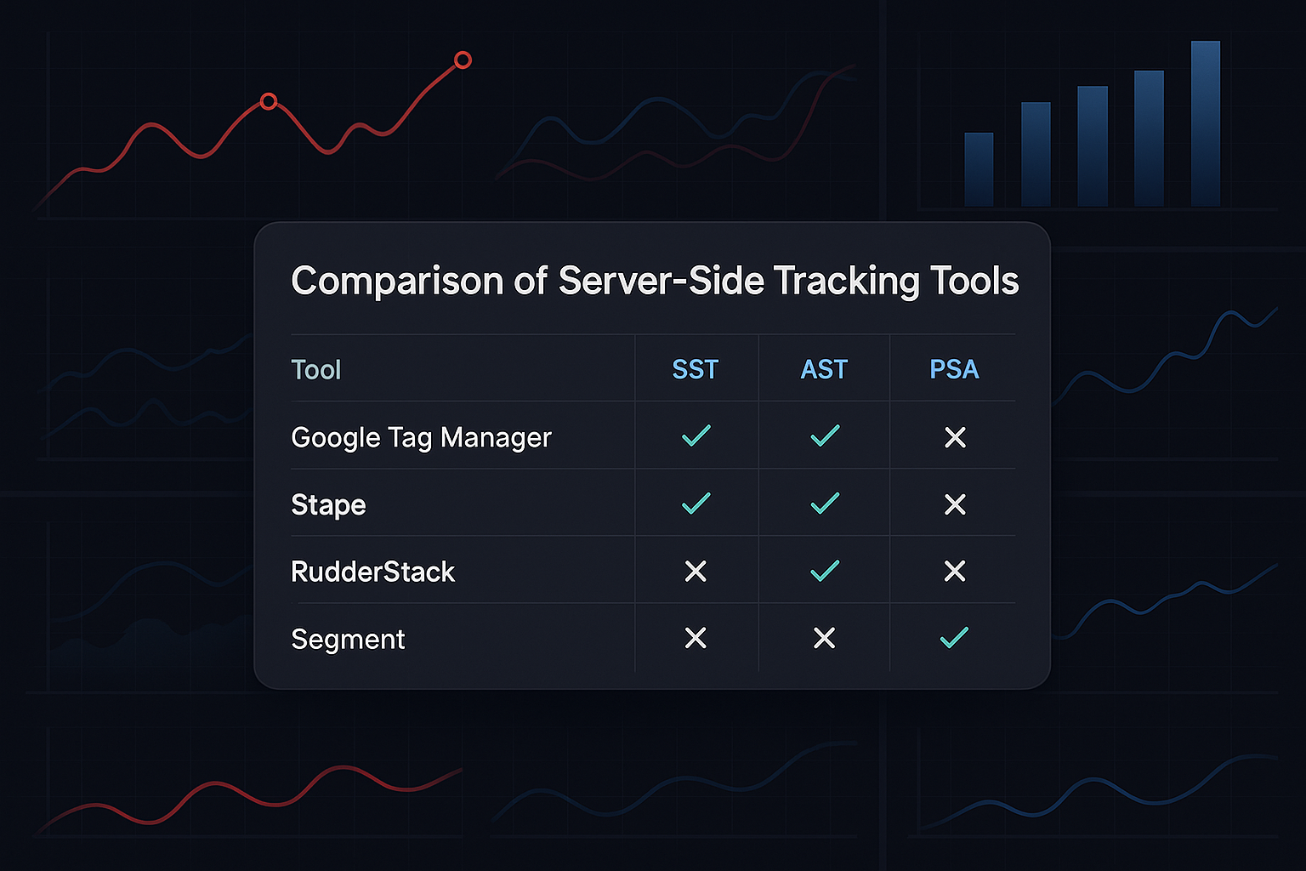Click the Stape SST checkmark
This screenshot has width=1306, height=871.
(696, 504)
